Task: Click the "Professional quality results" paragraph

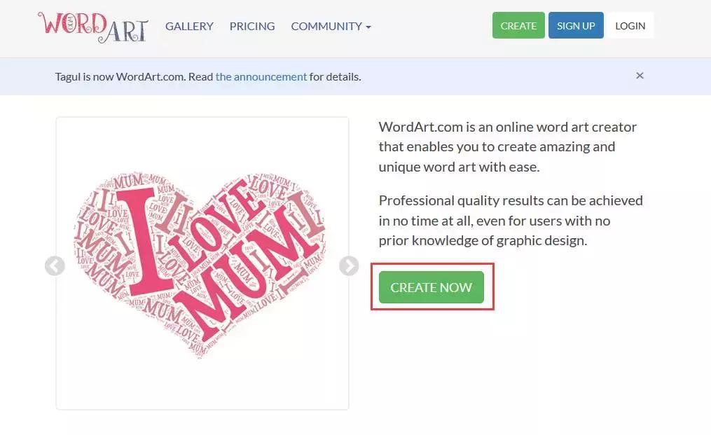Action: click(x=510, y=220)
